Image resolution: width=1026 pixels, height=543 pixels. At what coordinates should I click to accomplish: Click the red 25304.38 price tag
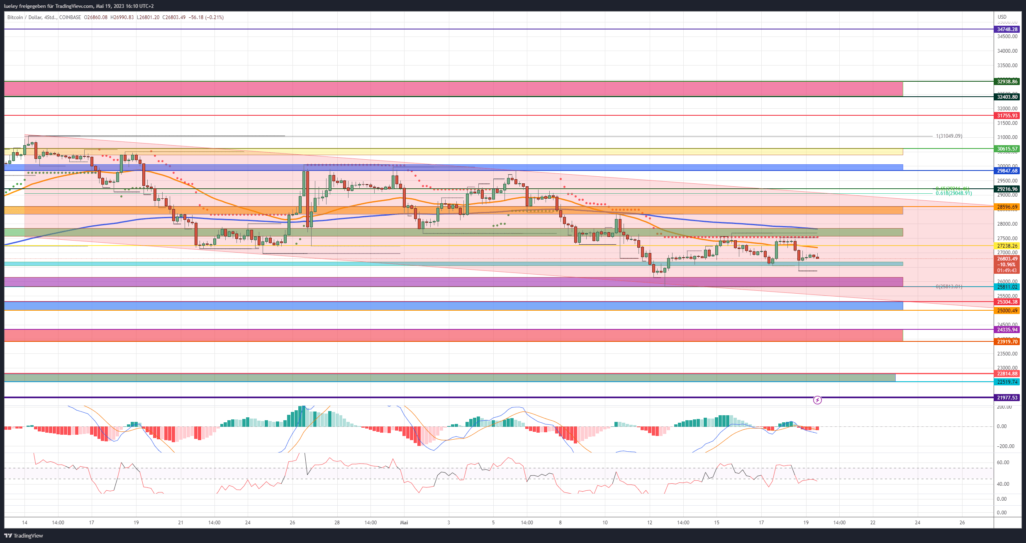click(1007, 302)
